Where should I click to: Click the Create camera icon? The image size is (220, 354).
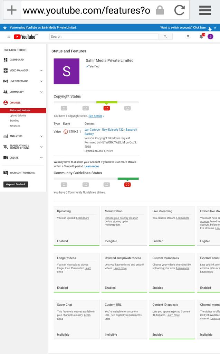[x=6, y=158]
